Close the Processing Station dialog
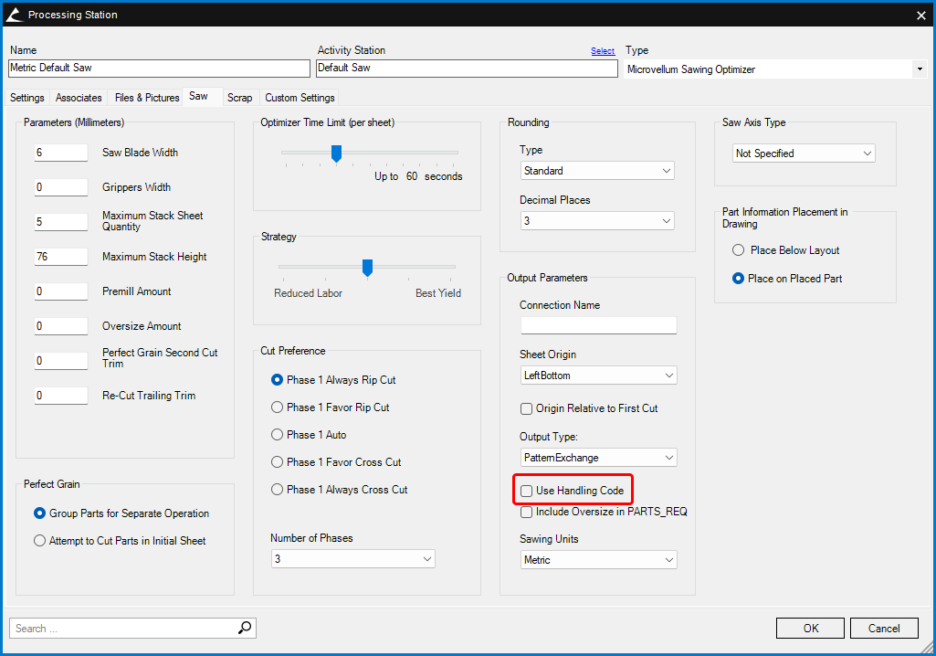Image resolution: width=936 pixels, height=656 pixels. pos(920,15)
